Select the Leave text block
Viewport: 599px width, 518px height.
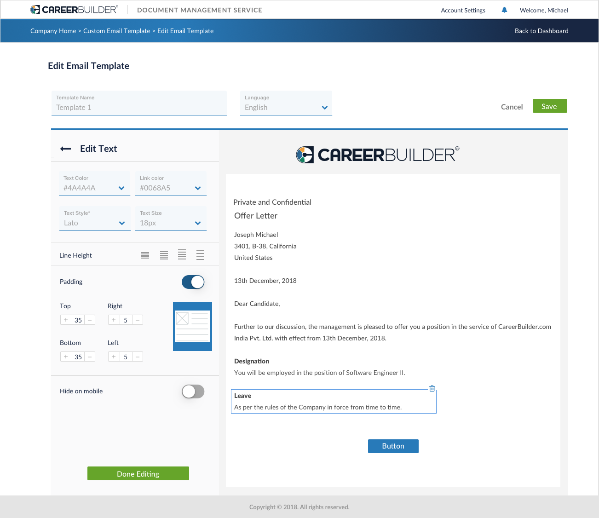[x=334, y=402]
